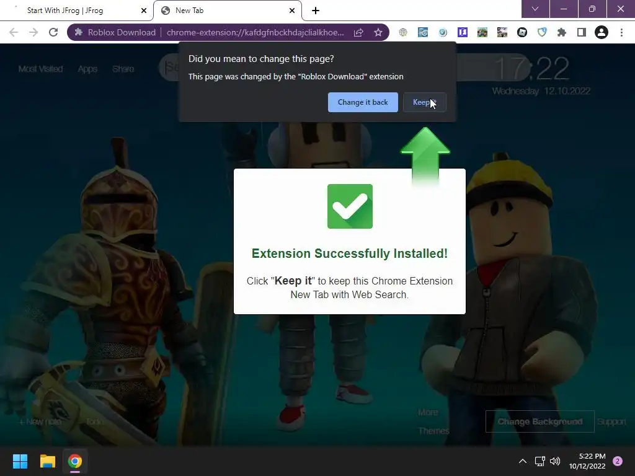
Task: Click the Roblox Download extension chip
Action: pyautogui.click(x=115, y=32)
